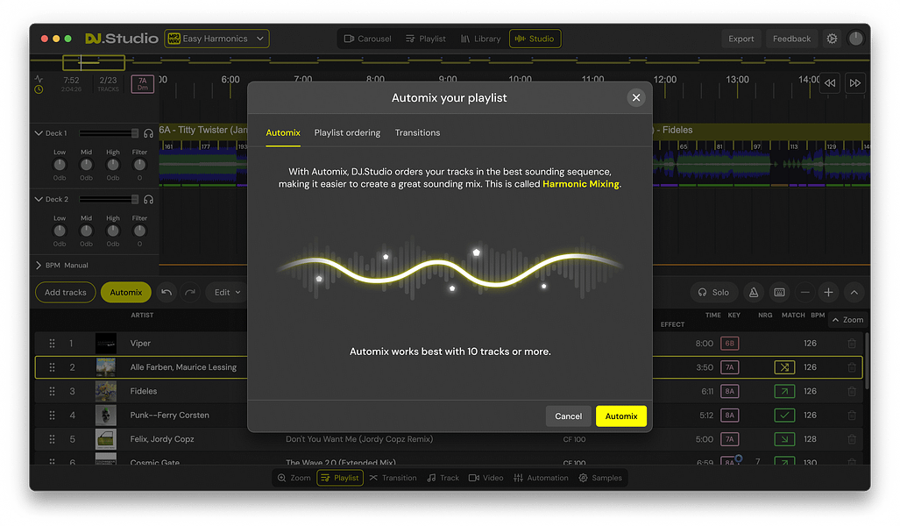Image resolution: width=900 pixels, height=526 pixels.
Task: Click the undo arrow next to Automix
Action: point(166,292)
